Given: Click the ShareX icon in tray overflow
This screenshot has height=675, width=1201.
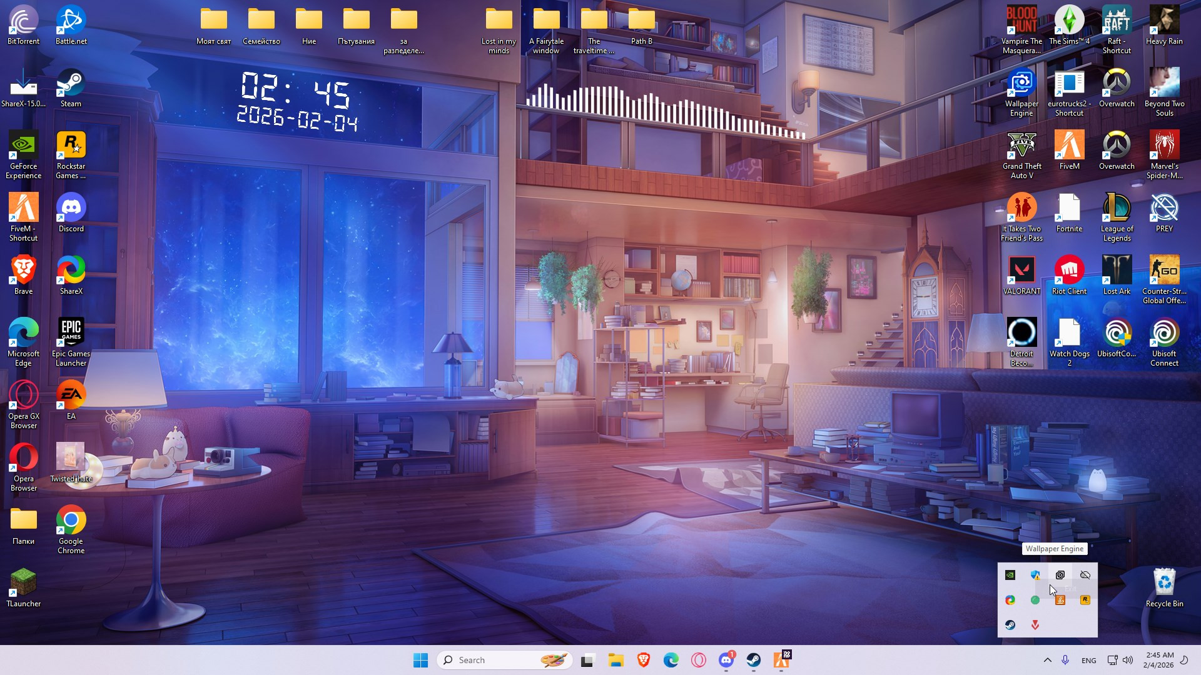Looking at the screenshot, I should (x=1010, y=600).
